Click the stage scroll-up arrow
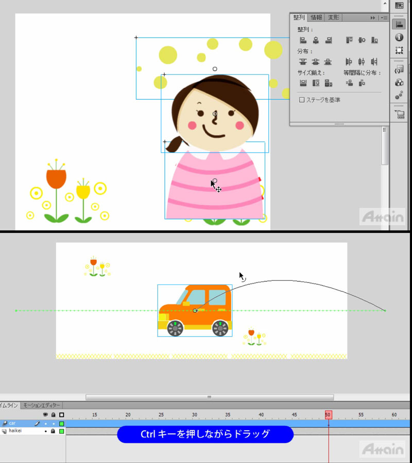The width and height of the screenshot is (412, 463). [385, 3]
